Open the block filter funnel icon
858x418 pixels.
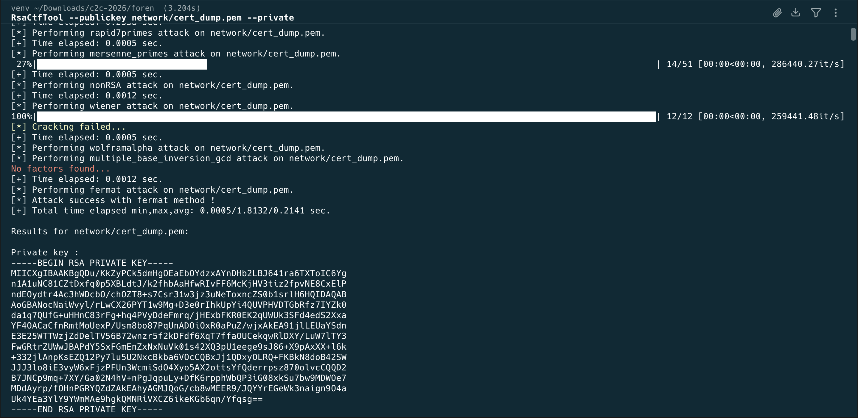pos(816,13)
